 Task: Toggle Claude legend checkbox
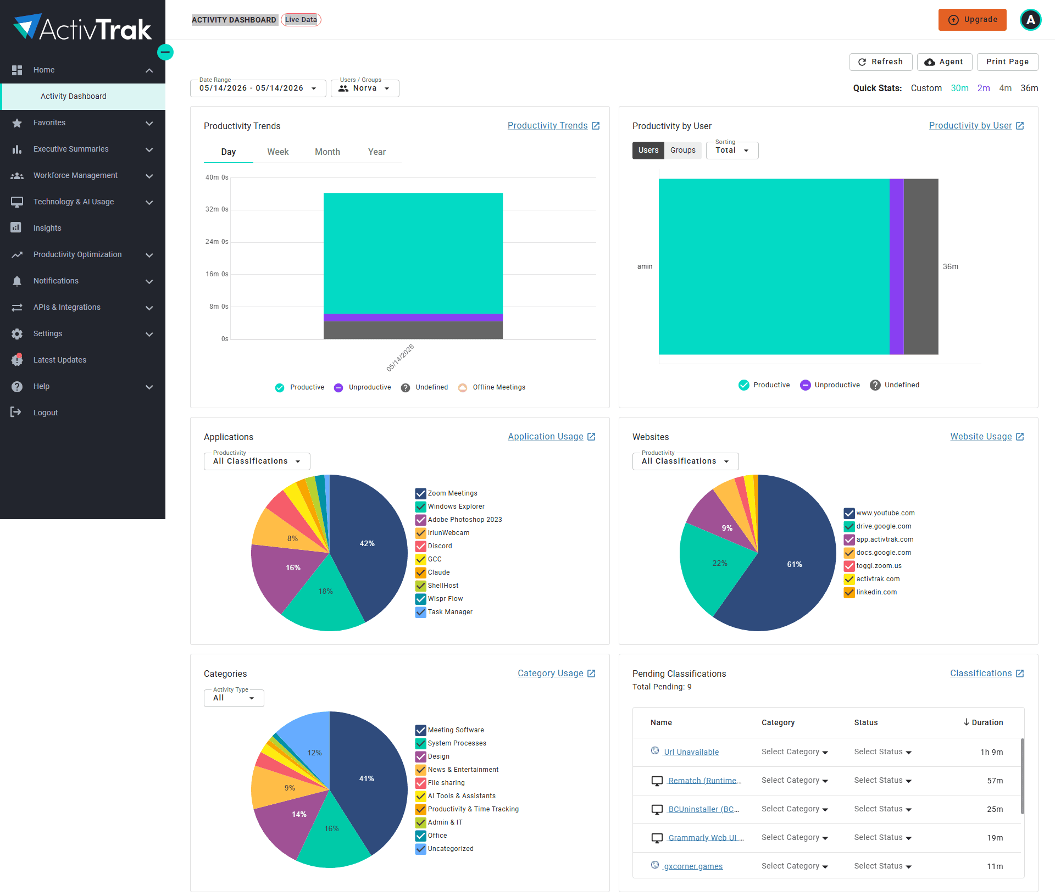point(421,572)
